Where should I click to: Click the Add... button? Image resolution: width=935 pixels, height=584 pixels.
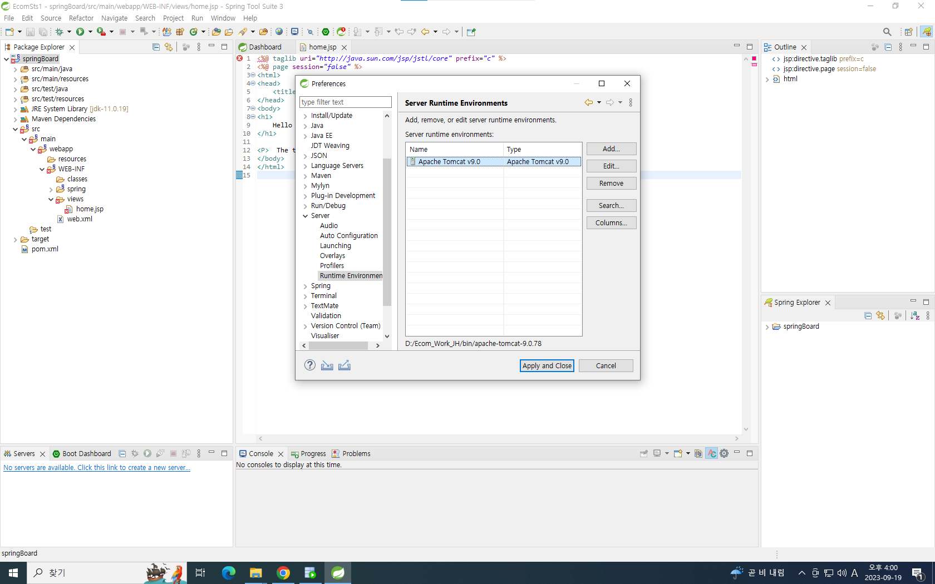[611, 149]
